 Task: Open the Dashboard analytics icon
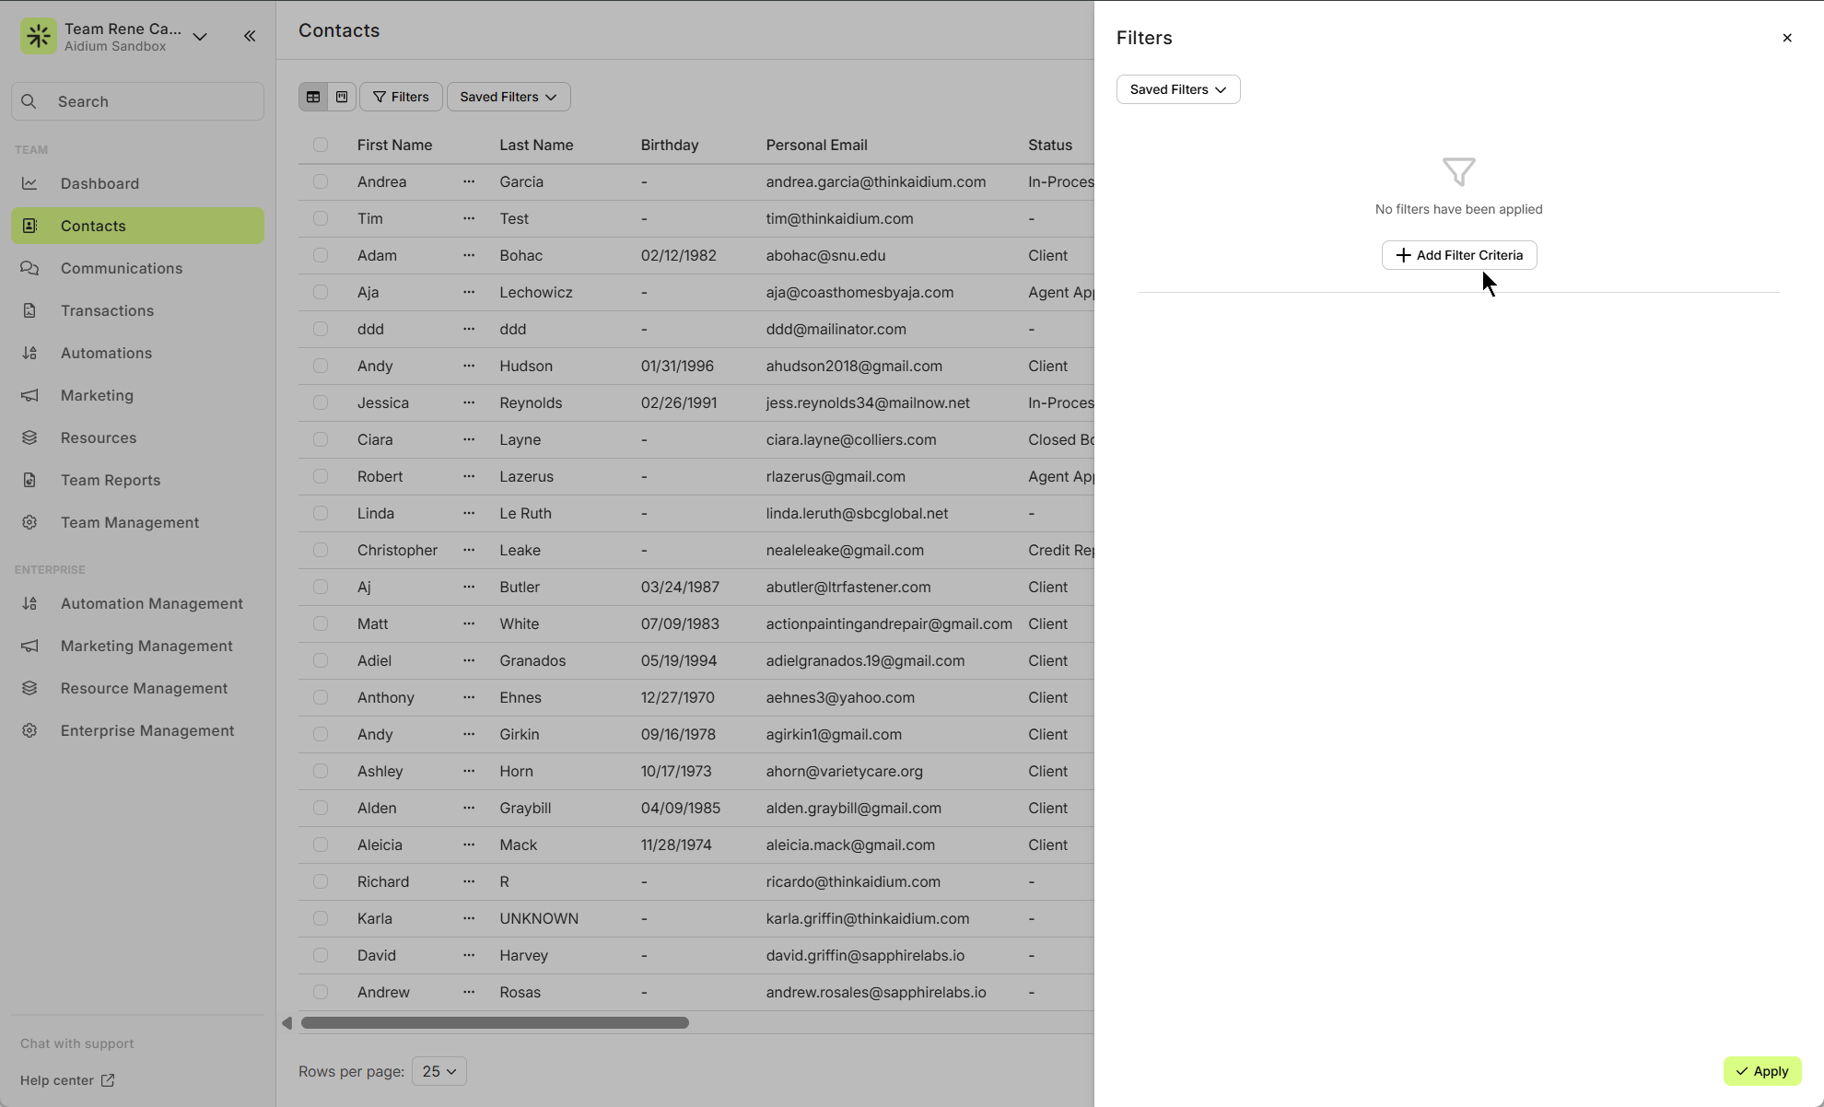tap(29, 183)
